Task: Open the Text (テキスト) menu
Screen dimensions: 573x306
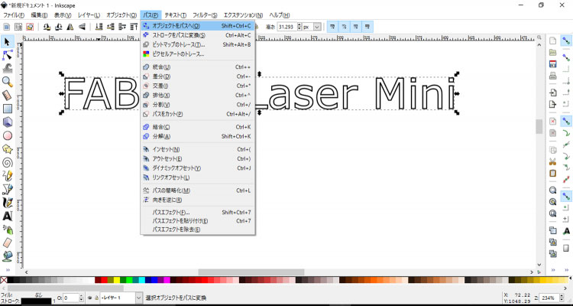Action: coord(176,15)
